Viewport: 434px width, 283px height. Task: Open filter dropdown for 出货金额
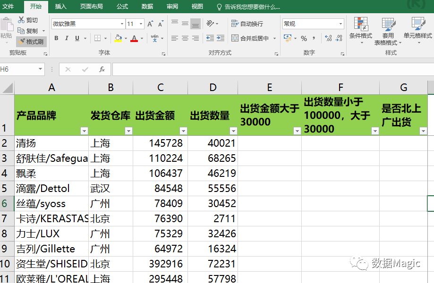[183, 131]
